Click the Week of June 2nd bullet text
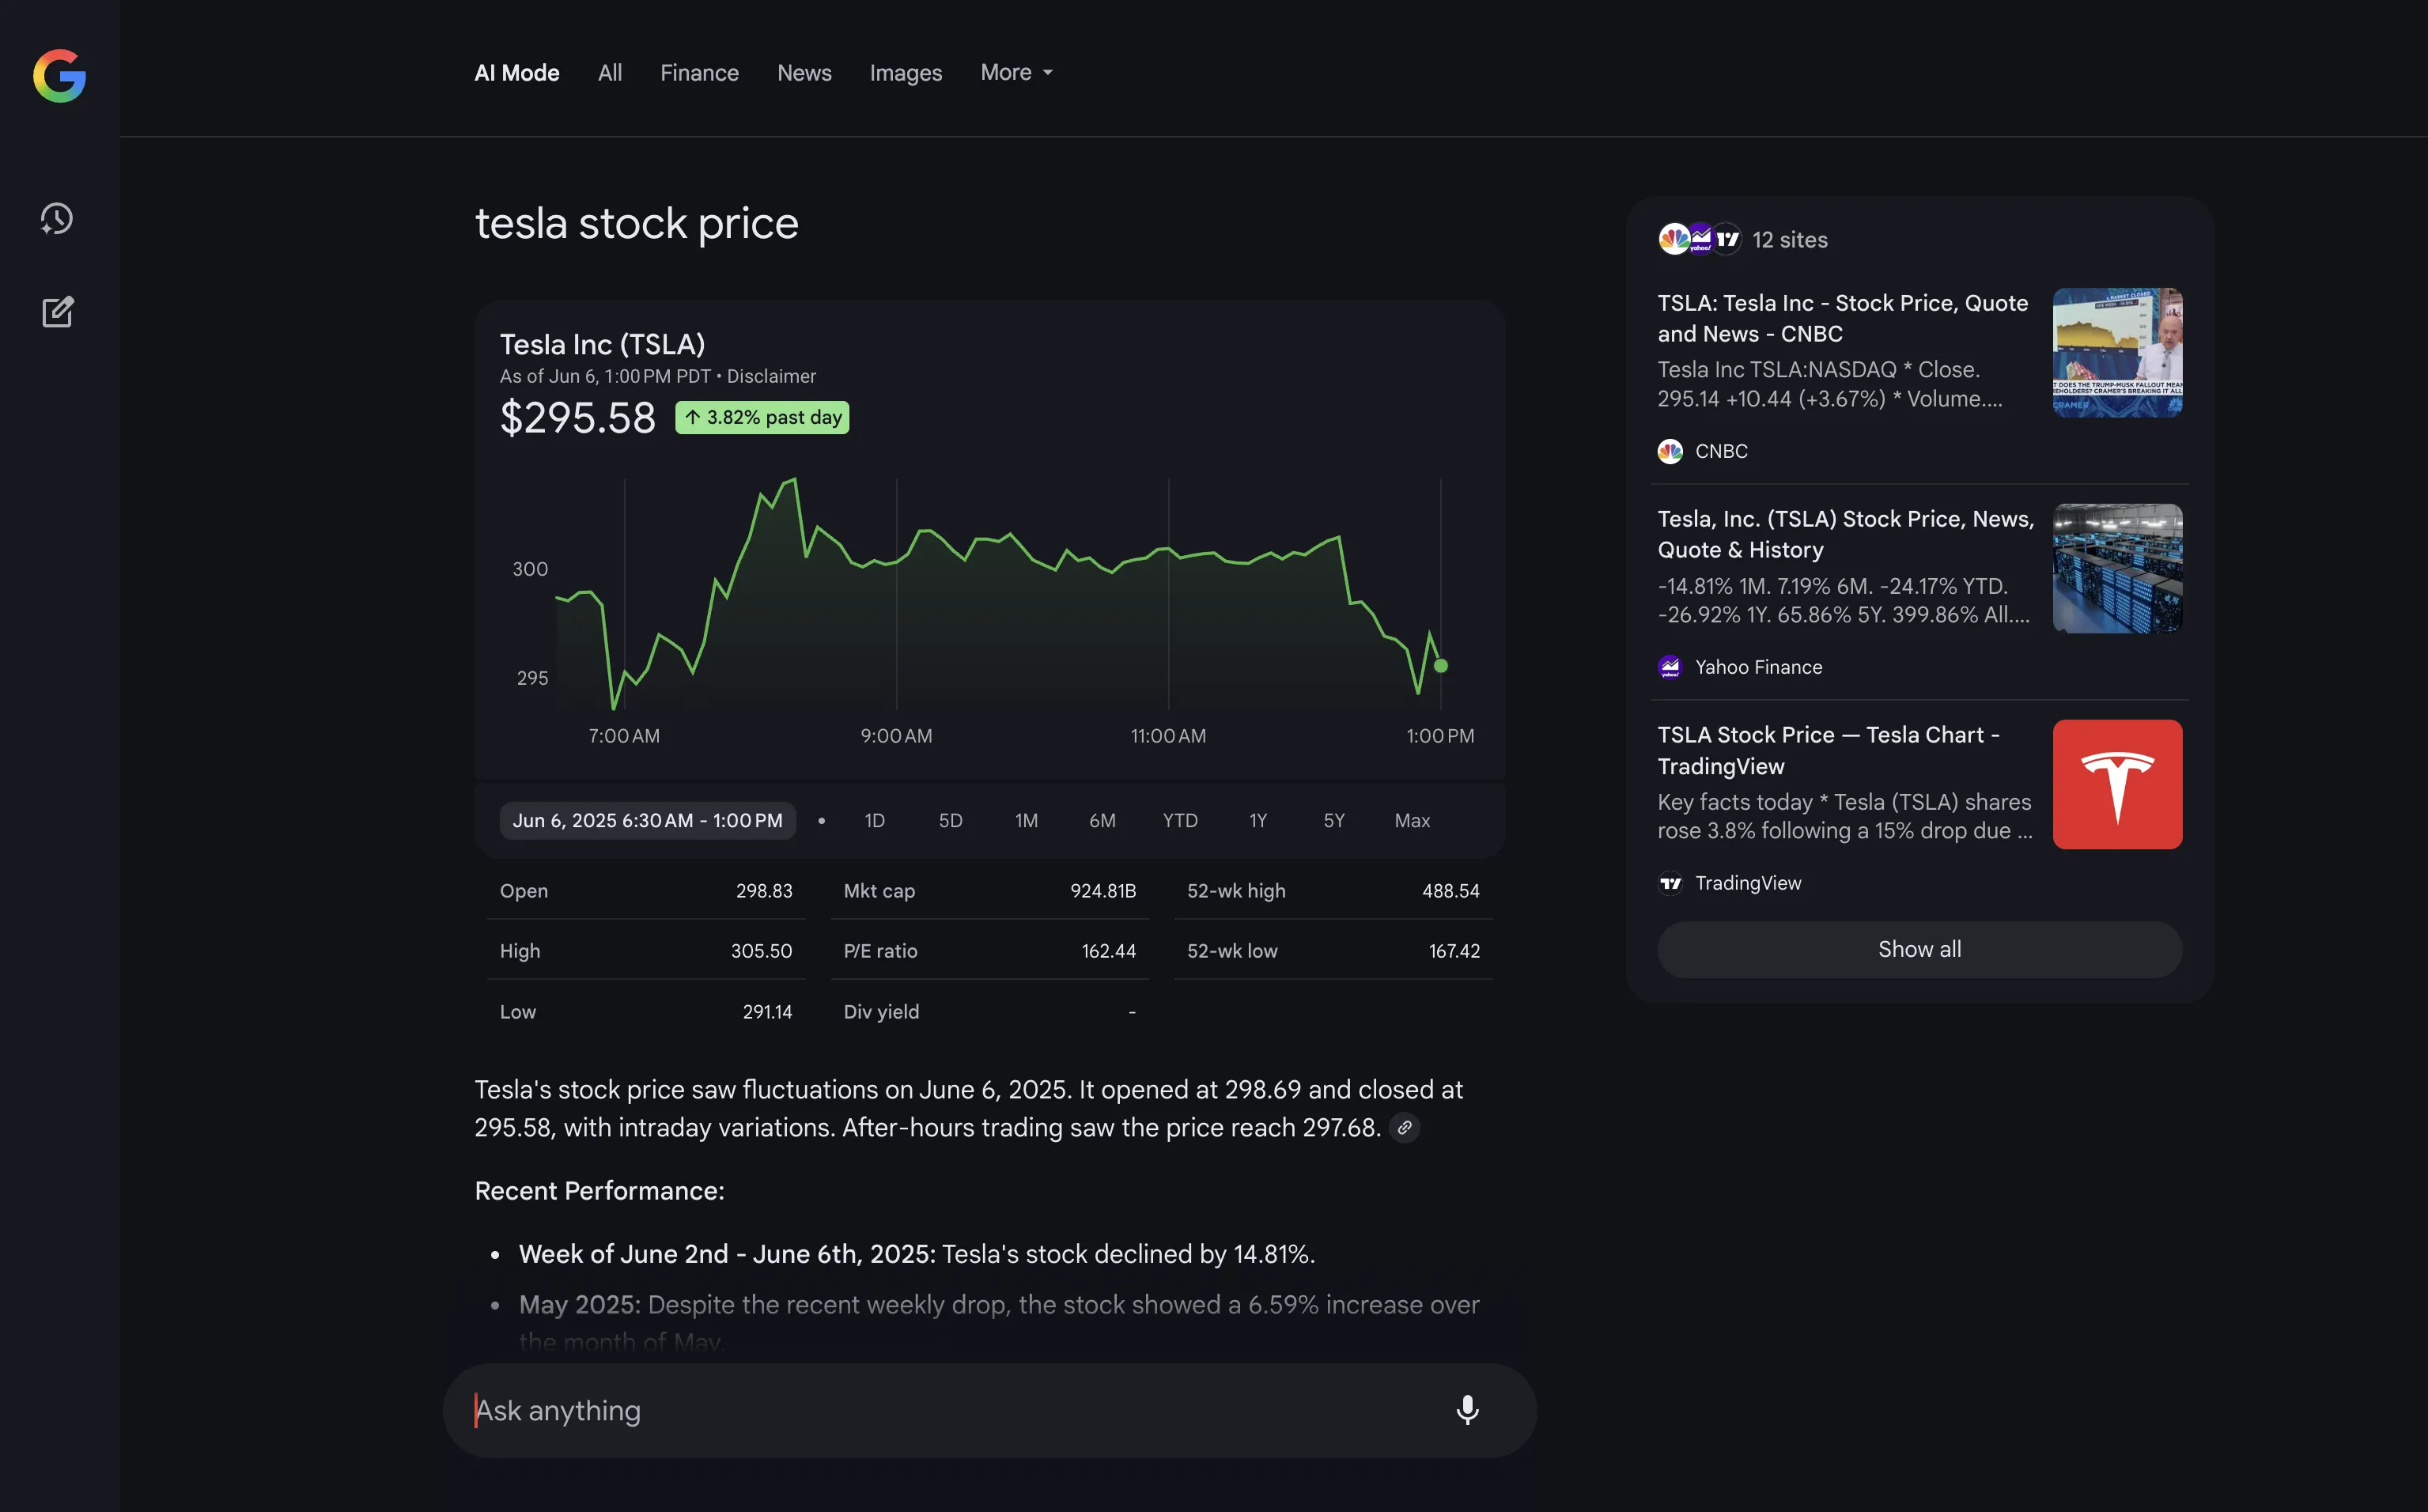The height and width of the screenshot is (1512, 2428). click(916, 1254)
